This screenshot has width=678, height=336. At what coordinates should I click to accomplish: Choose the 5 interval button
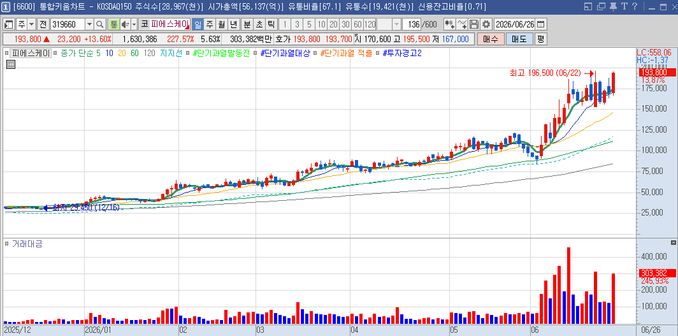pyautogui.click(x=309, y=24)
